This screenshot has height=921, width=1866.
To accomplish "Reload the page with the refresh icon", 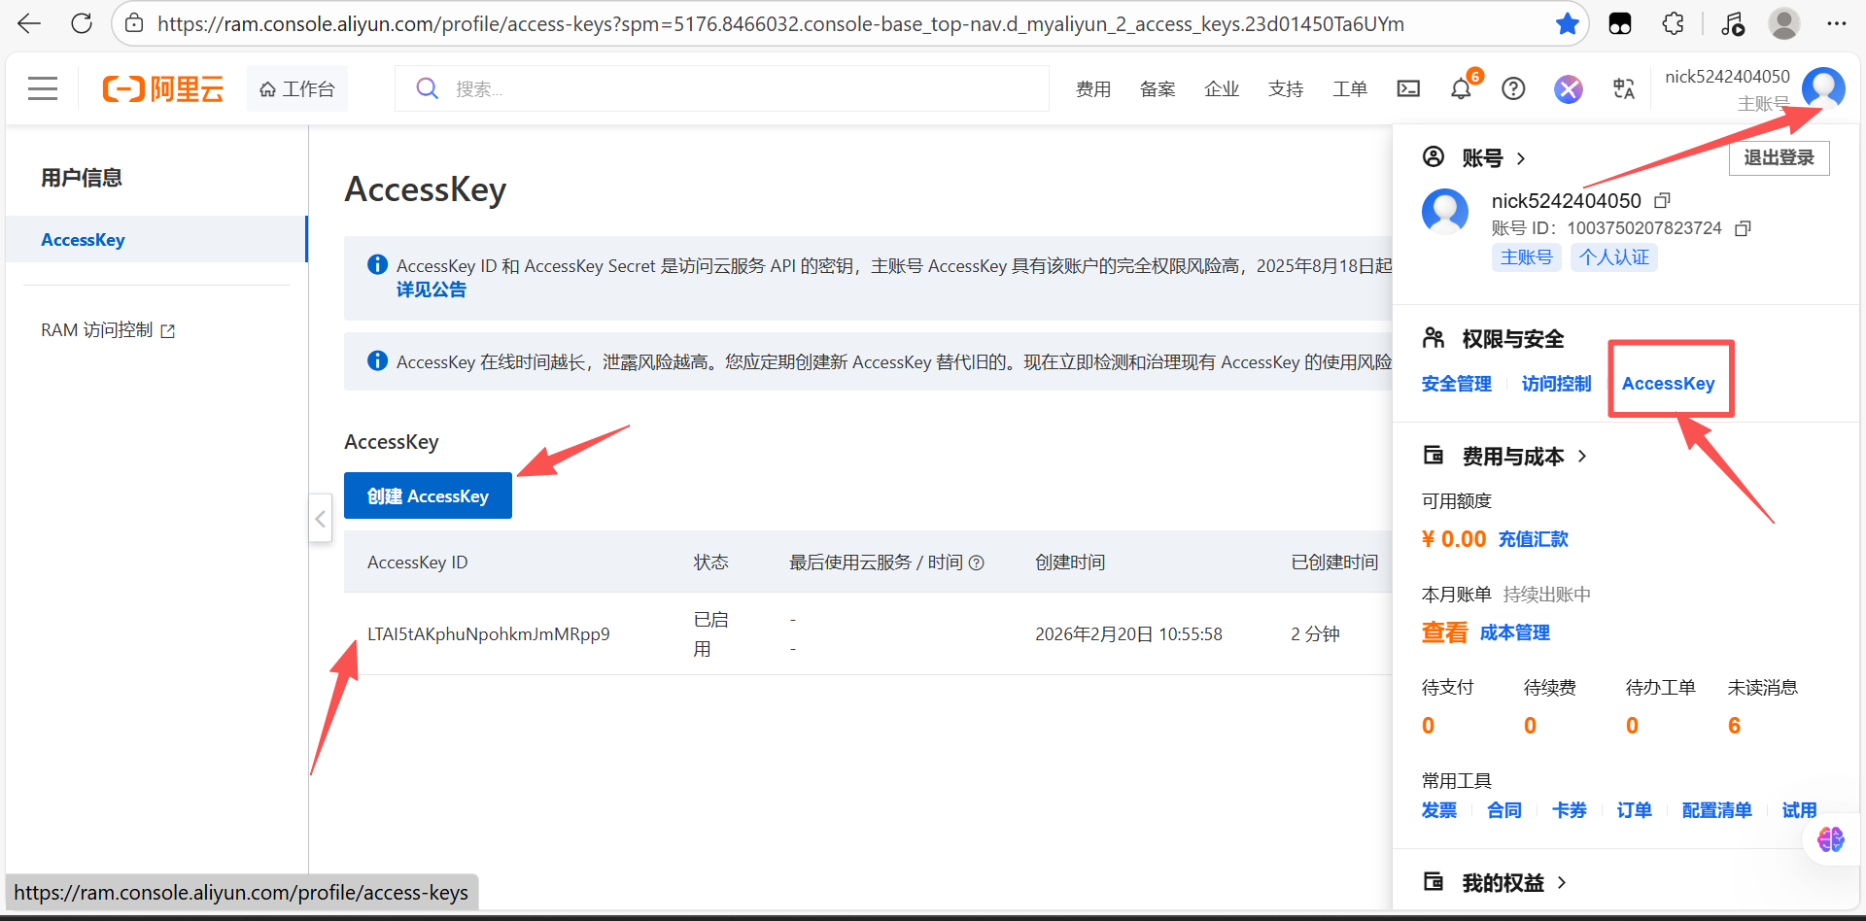I will [x=82, y=23].
